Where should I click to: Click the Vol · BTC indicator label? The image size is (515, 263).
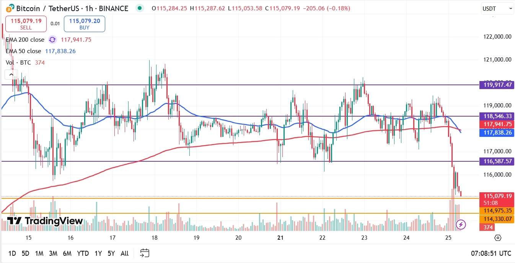tap(18, 62)
